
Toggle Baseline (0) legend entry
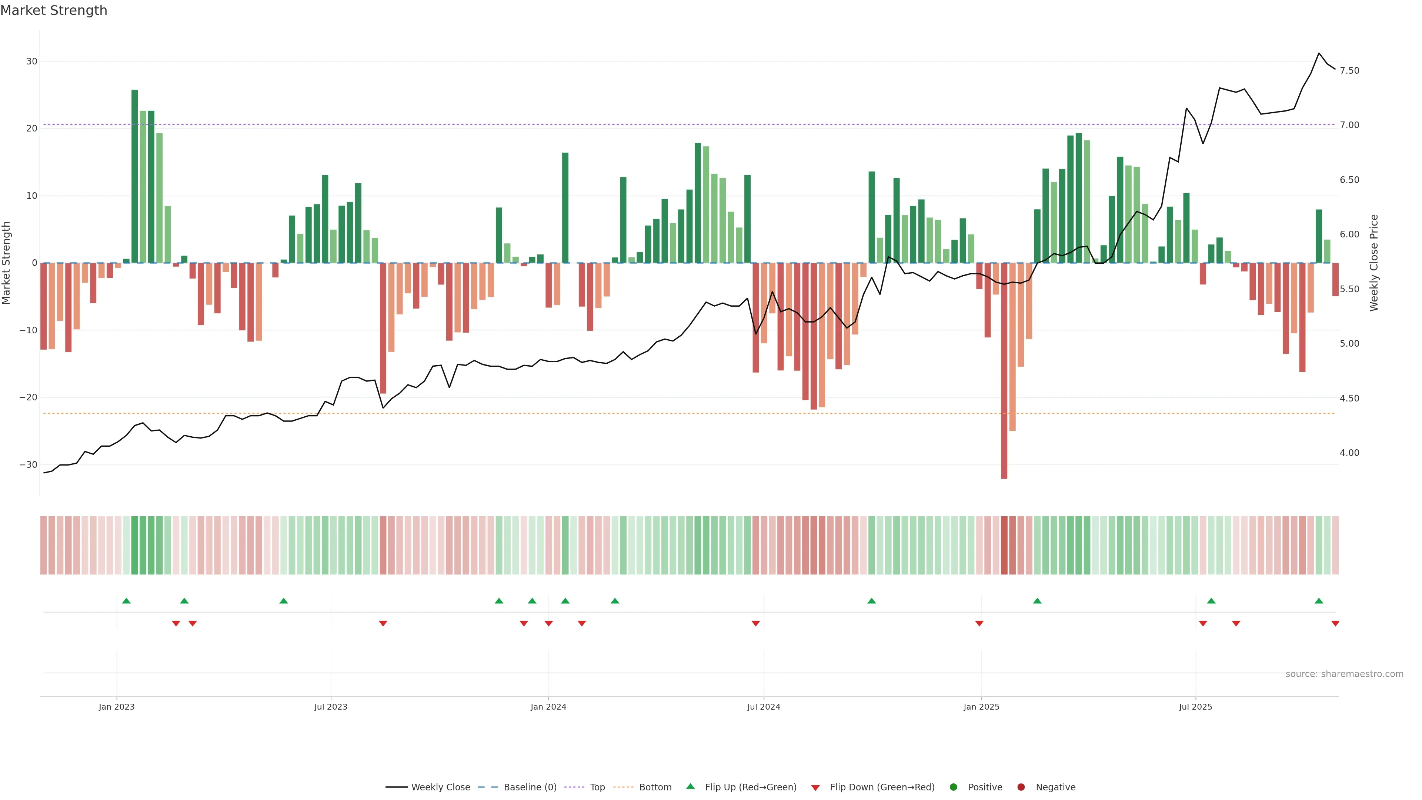(530, 787)
